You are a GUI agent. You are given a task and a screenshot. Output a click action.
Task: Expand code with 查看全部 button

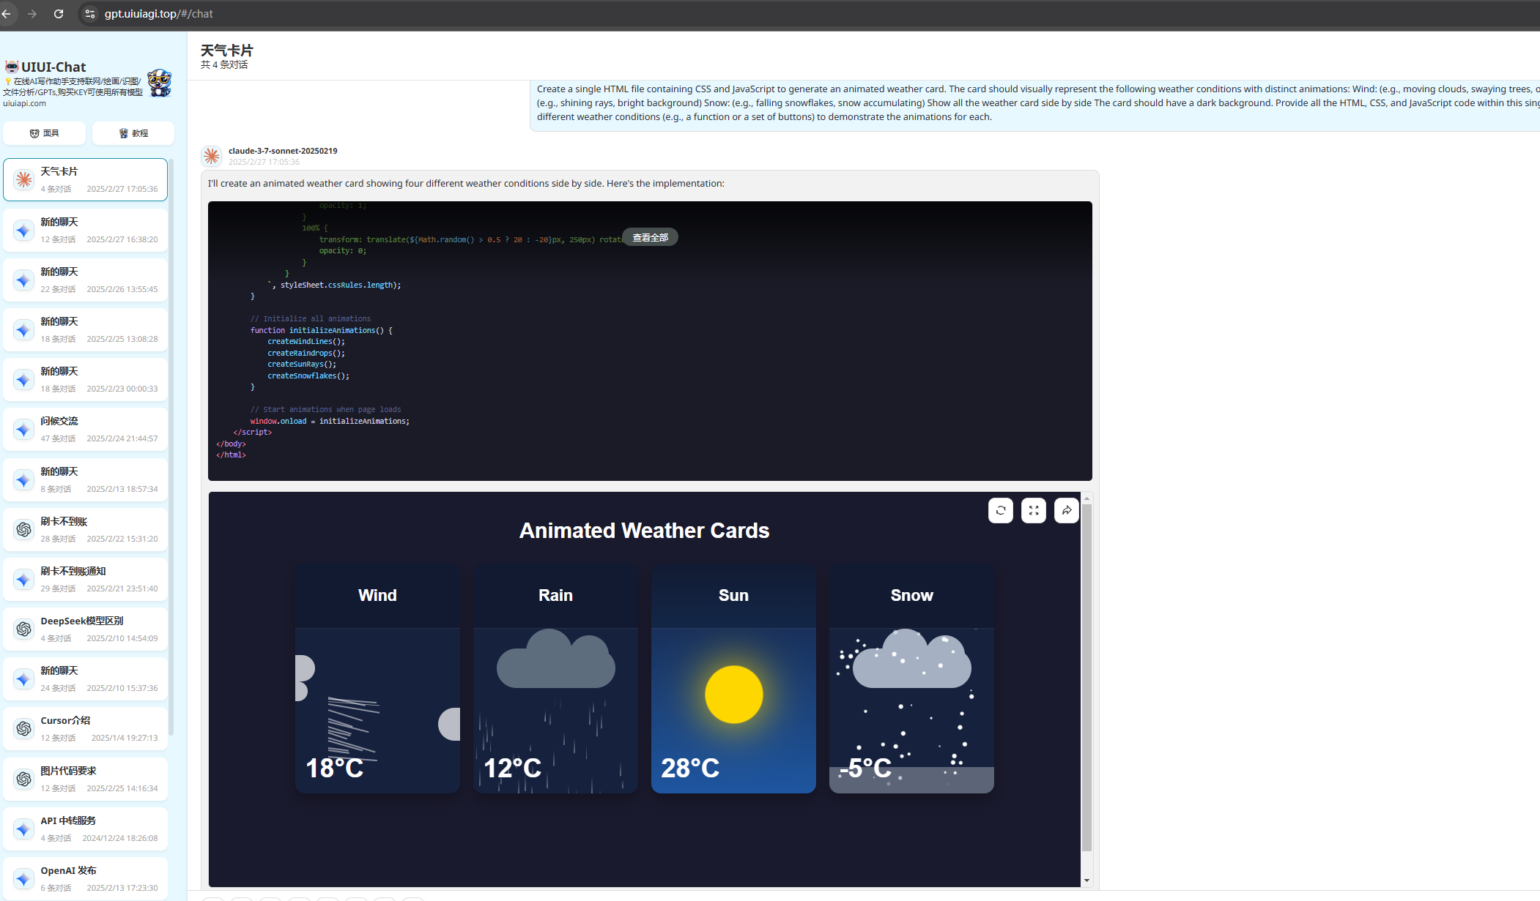click(x=650, y=237)
